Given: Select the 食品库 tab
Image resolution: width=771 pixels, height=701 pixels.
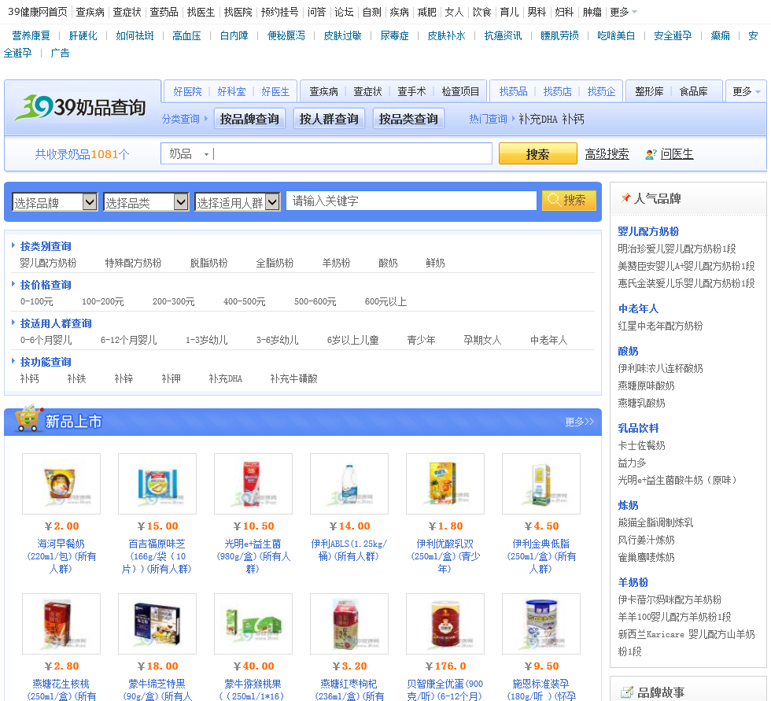Looking at the screenshot, I should 693,91.
